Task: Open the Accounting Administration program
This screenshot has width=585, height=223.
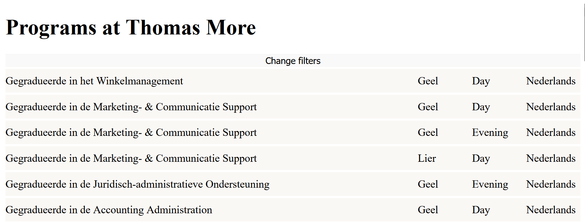Action: click(x=109, y=210)
